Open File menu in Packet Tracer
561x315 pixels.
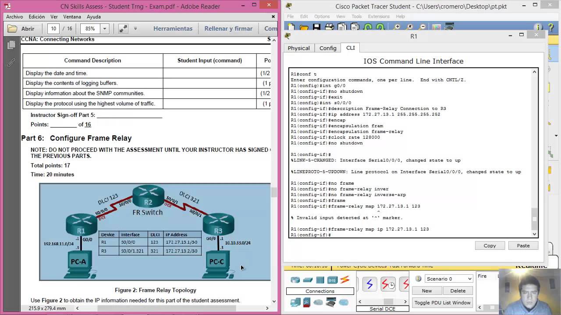point(291,17)
